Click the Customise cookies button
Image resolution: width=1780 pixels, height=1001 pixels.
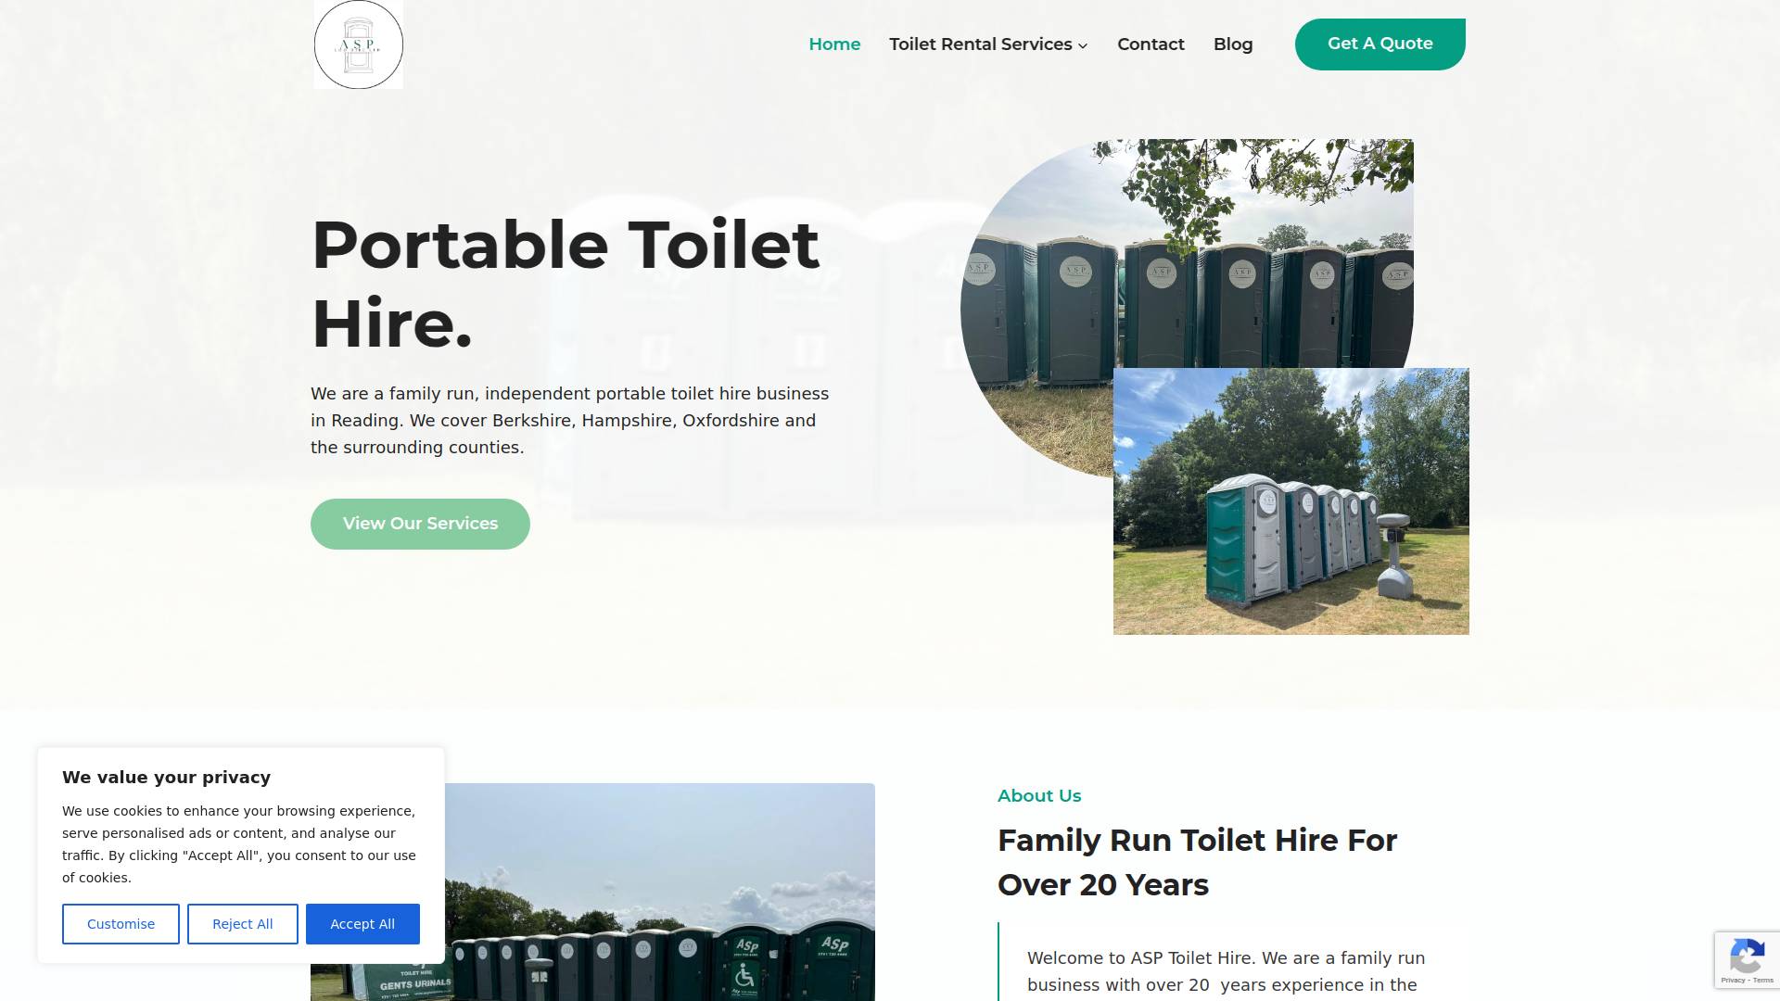pyautogui.click(x=121, y=924)
